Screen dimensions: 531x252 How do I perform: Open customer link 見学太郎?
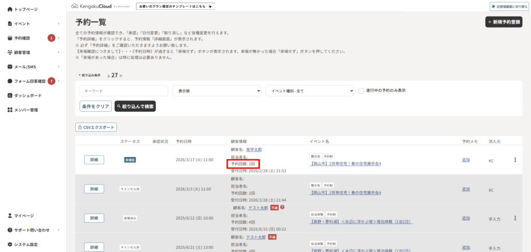(255, 150)
